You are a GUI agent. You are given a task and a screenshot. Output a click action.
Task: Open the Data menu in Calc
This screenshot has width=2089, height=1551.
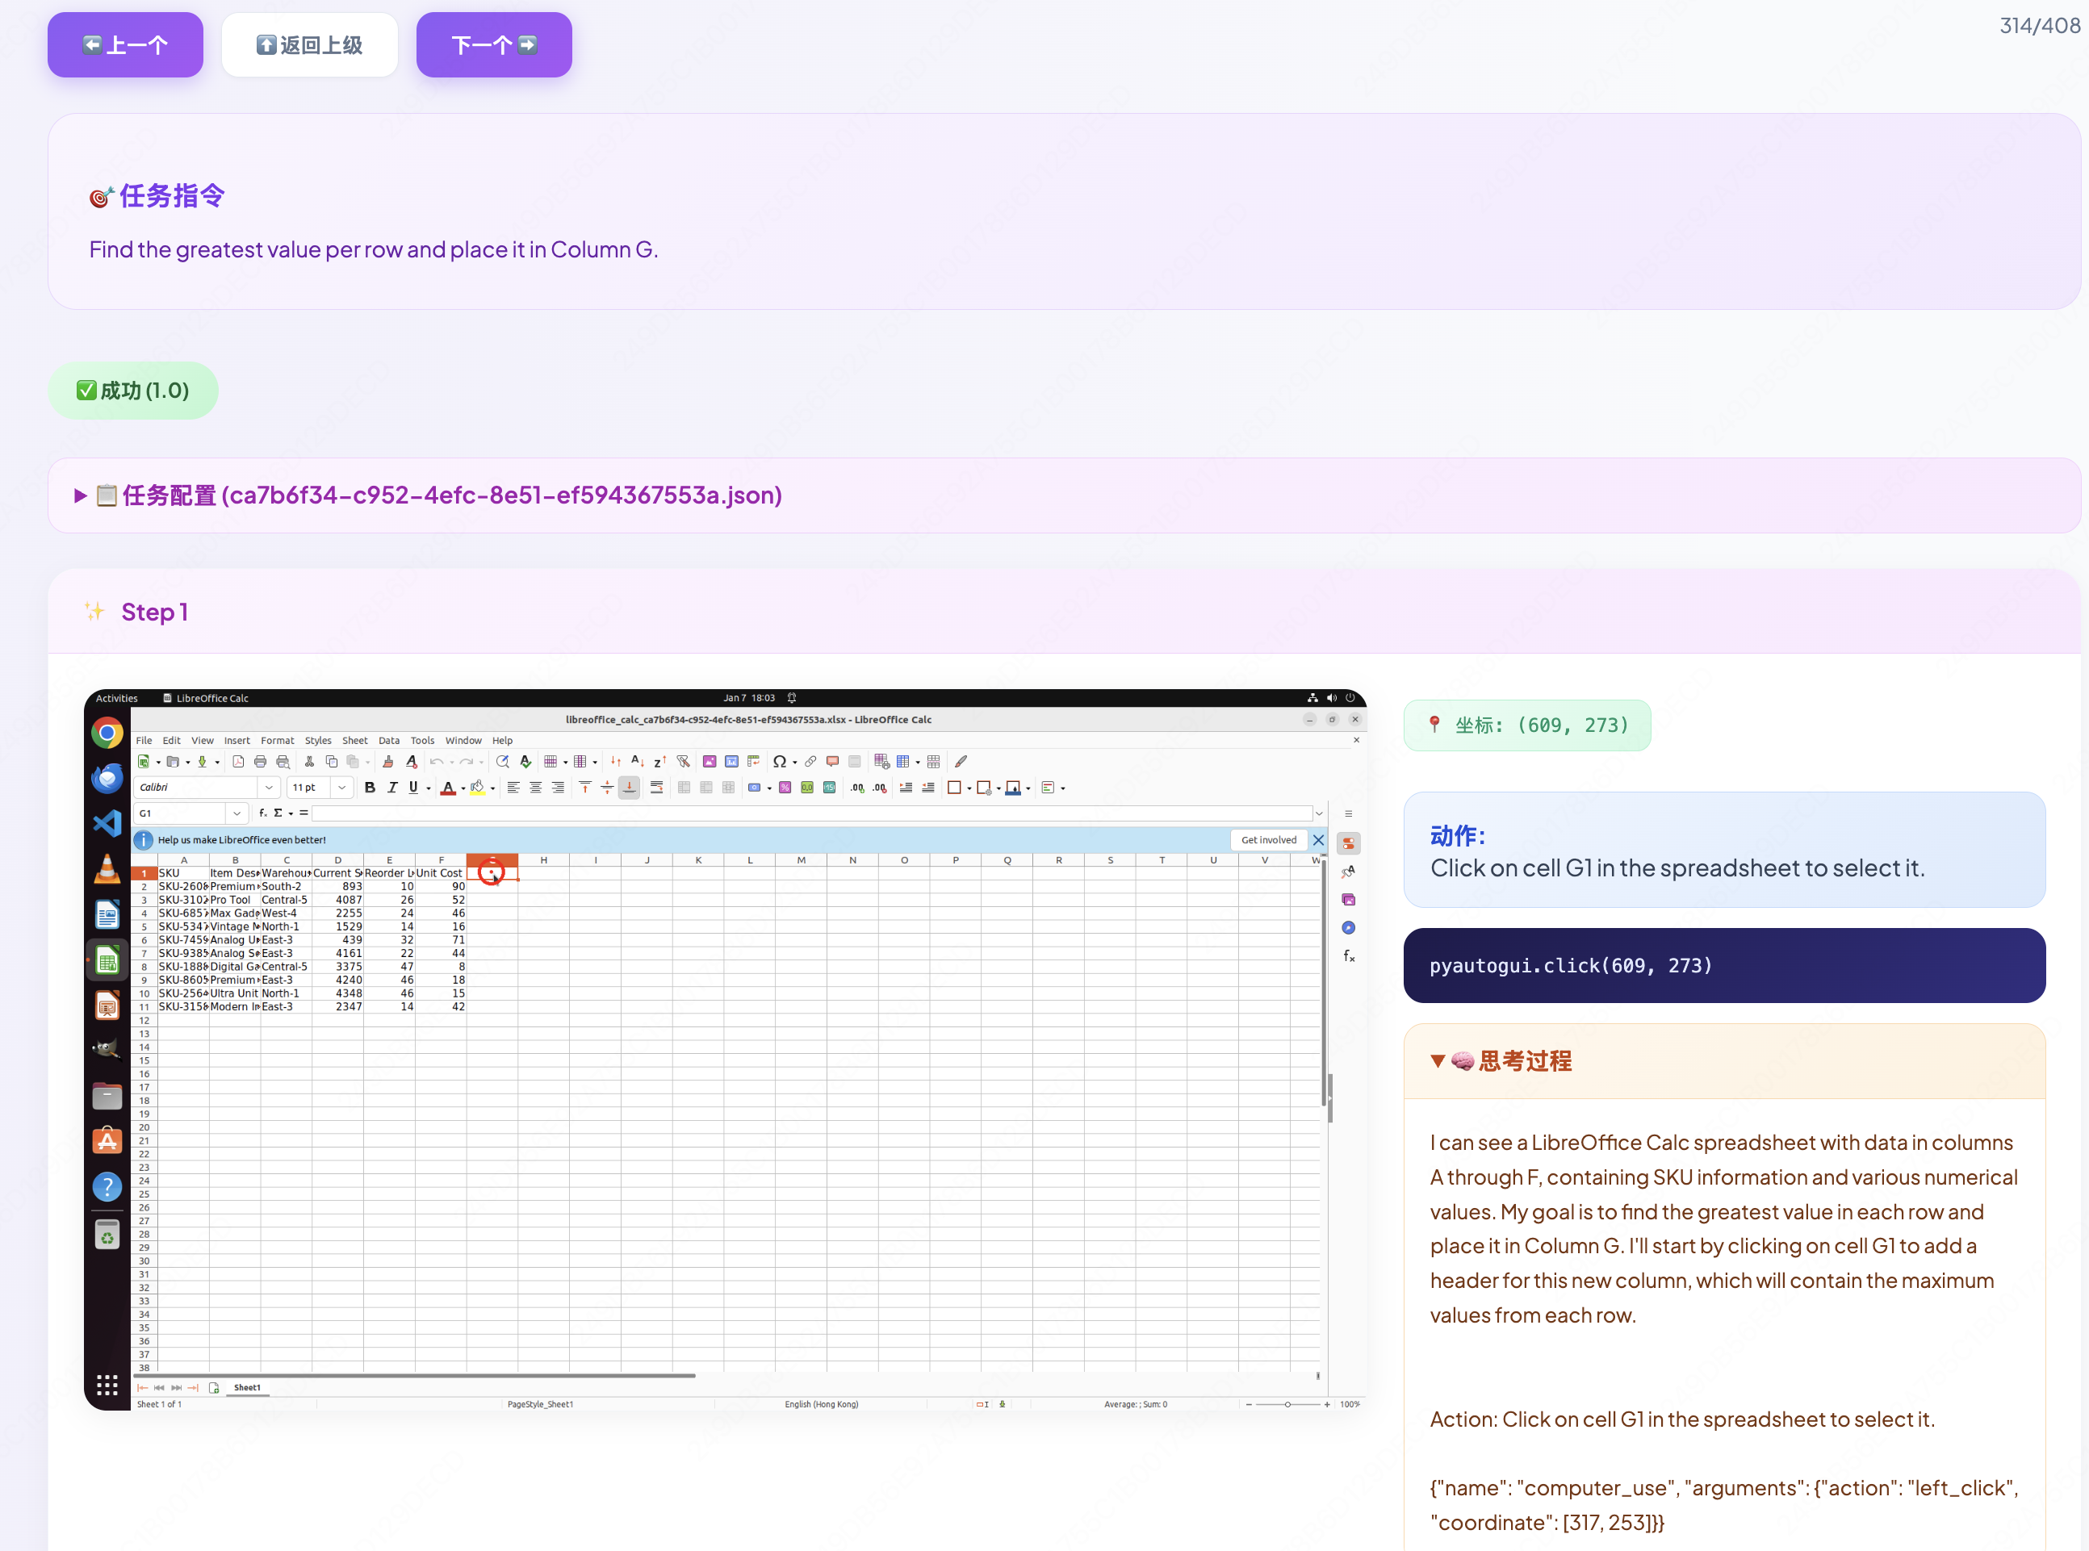(389, 741)
